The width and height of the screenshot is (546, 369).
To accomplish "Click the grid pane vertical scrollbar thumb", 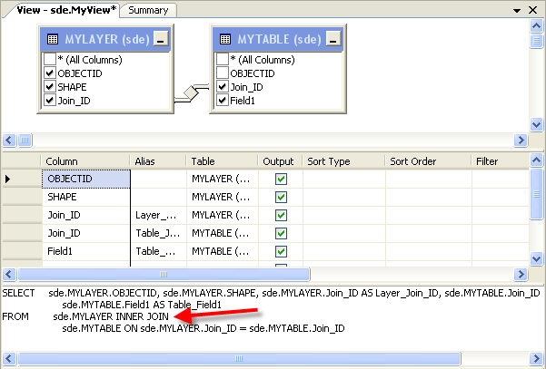I will coord(536,194).
